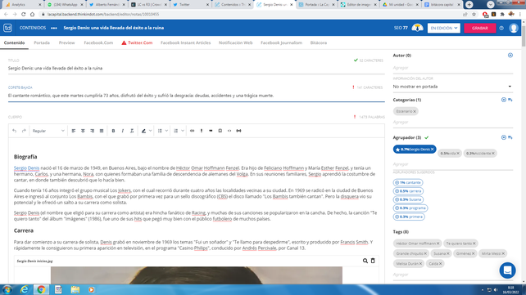526x295 pixels.
Task: Delete the Sergio Denis inicios.jpg image
Action: 373,261
